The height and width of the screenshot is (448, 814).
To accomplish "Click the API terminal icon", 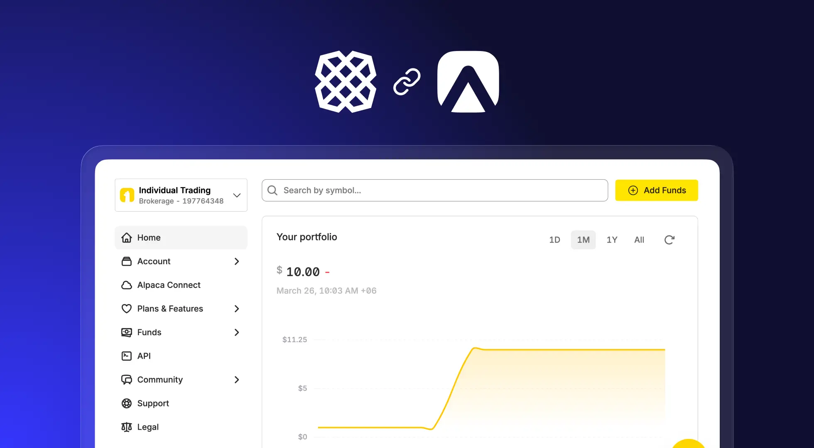I will pyautogui.click(x=127, y=356).
